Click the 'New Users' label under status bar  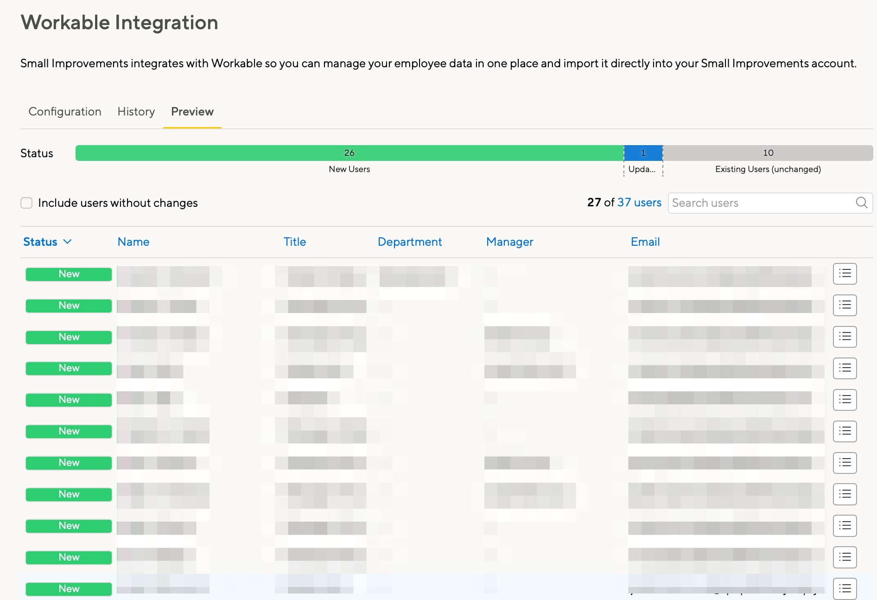[x=350, y=169]
